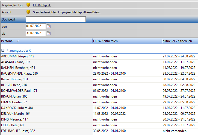
Task: Click into the Suchbegriff search field
Action: click(x=55, y=19)
